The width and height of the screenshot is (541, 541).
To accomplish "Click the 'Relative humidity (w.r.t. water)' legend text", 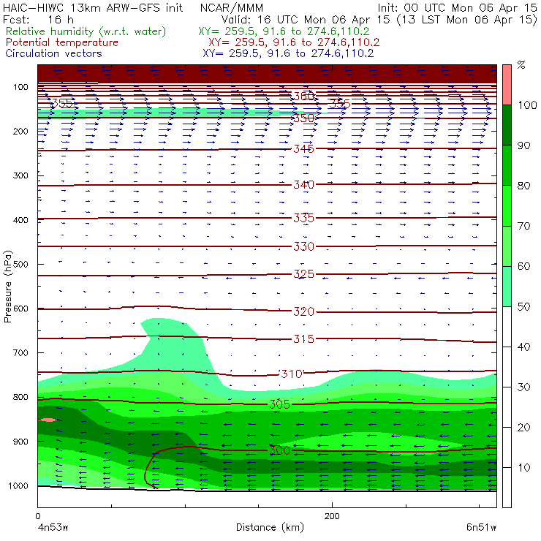I will 86,31.
